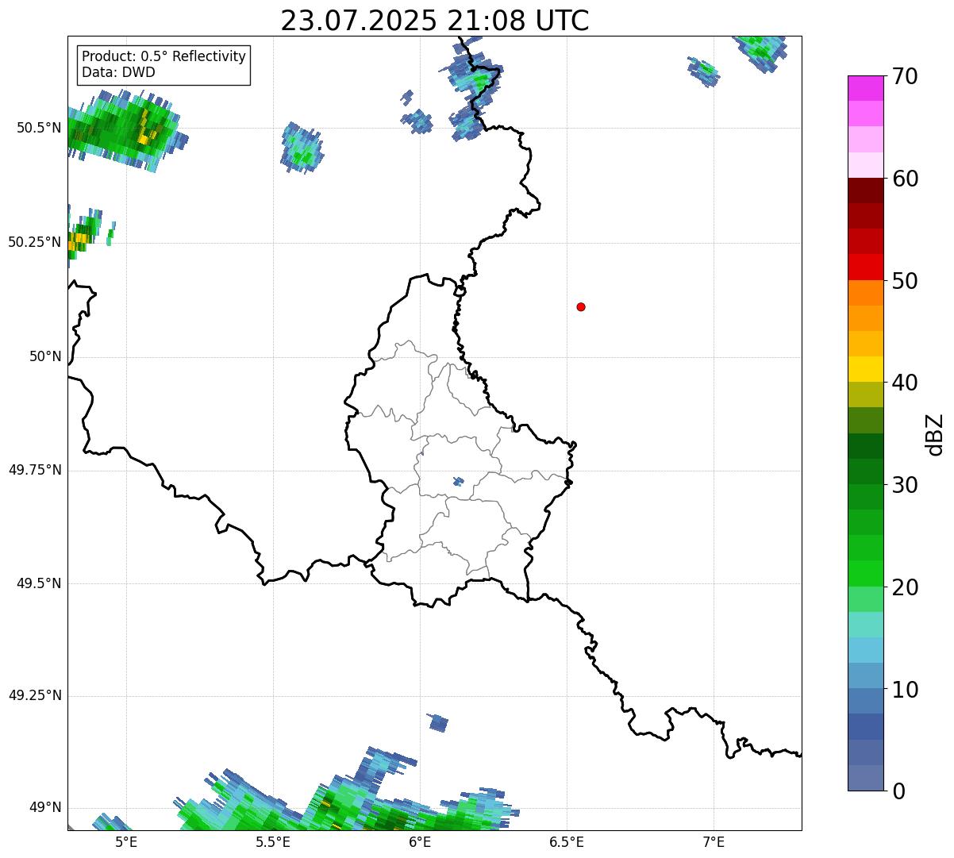Click the dBZ colorbar axis label
This screenshot has height=858, width=954.
(935, 433)
